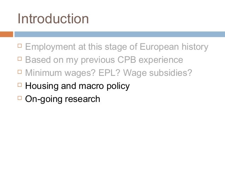Viewport: 225px width, 169px height.
Task: Click the Minimum wages? EPL? Wage subsidies? line
Action: pyautogui.click(x=109, y=73)
